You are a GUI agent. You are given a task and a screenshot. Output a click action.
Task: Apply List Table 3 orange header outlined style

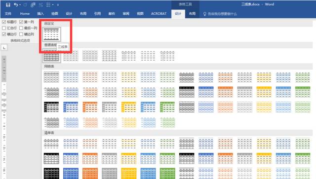click(90, 158)
